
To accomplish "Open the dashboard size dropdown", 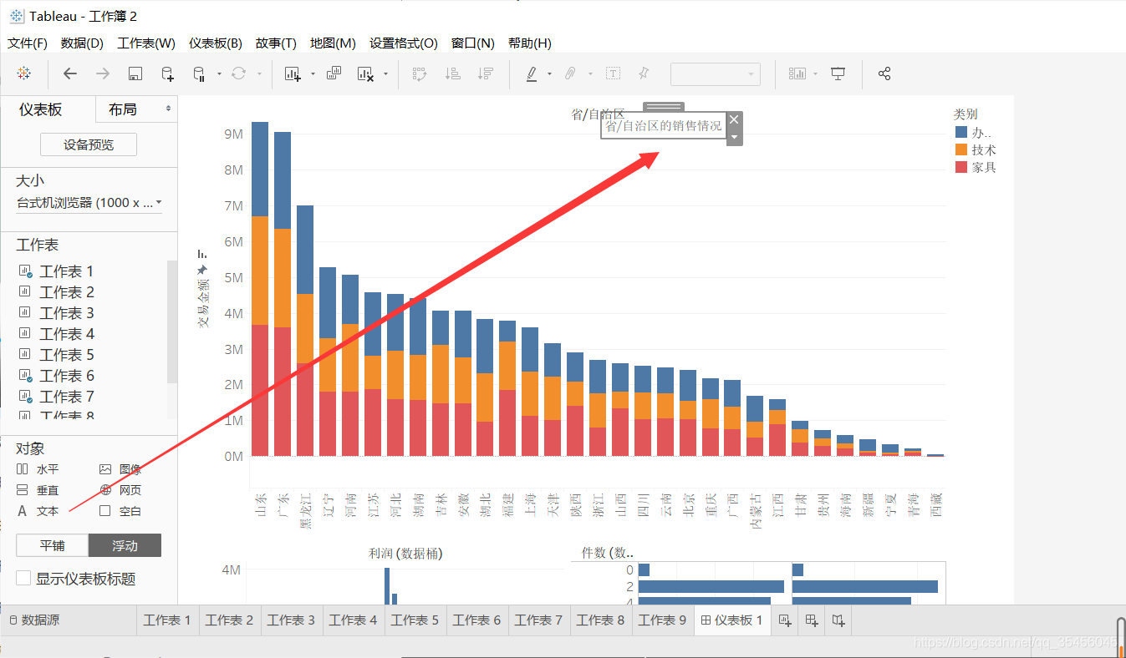I will pos(89,203).
